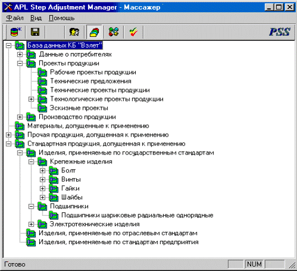Click folder icon beside Материалы, допущенные к применению
297x271 pixels.
point(20,126)
